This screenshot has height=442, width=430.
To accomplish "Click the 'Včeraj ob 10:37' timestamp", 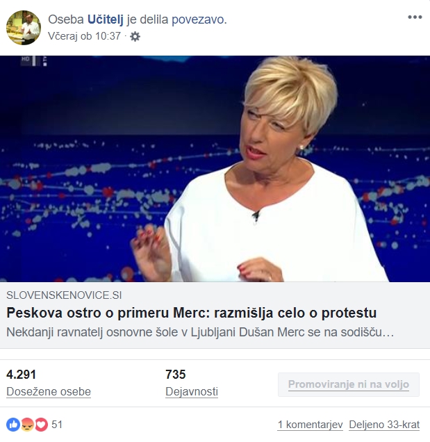I will coord(84,36).
